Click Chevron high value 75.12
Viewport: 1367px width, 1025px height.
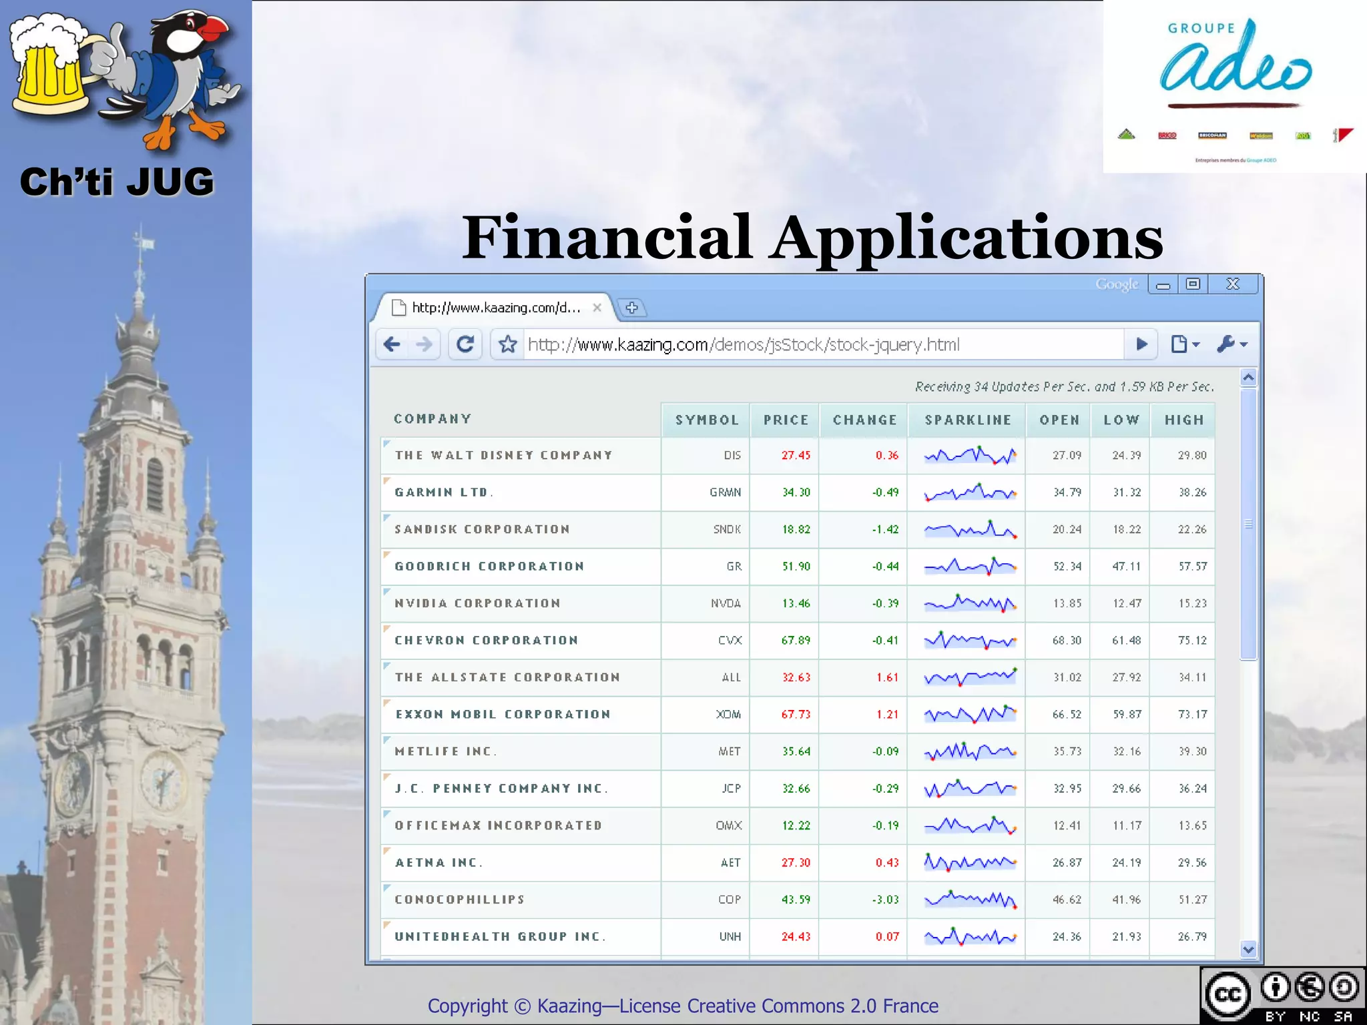coord(1192,641)
